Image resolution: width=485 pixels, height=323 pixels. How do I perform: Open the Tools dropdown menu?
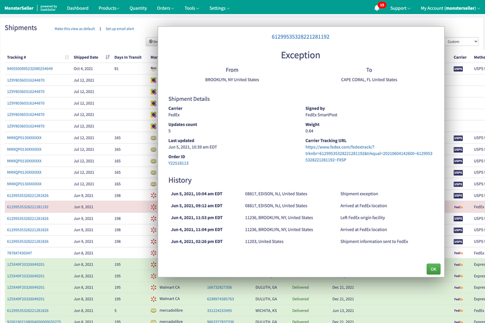pyautogui.click(x=192, y=8)
